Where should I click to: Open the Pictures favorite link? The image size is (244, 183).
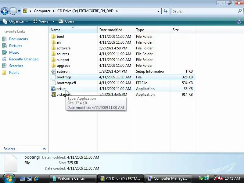tap(16, 45)
